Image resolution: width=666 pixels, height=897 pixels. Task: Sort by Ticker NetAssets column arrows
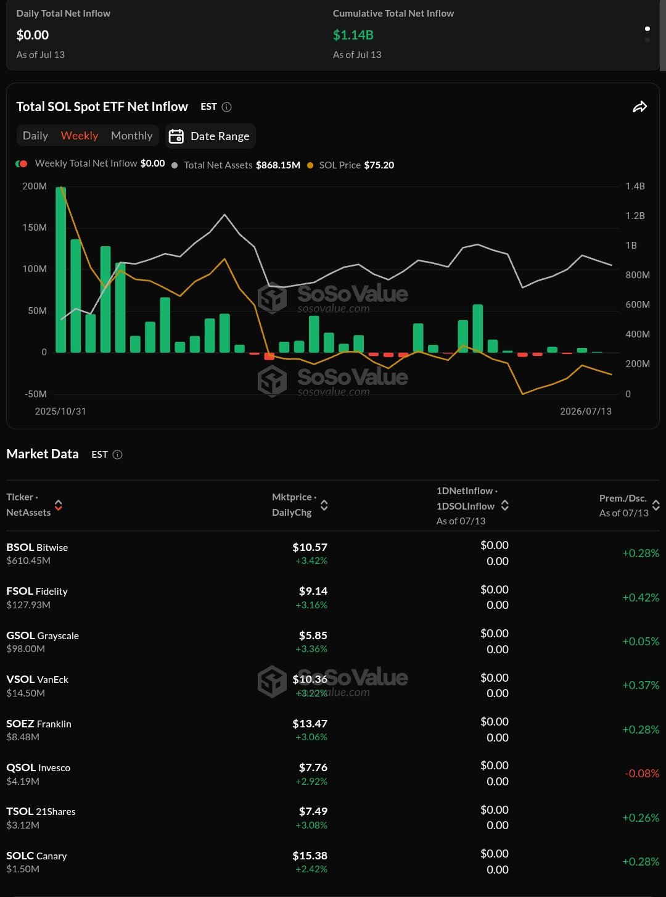59,505
